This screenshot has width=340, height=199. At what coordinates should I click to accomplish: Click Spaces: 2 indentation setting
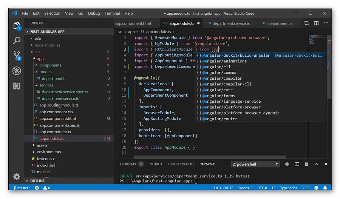(x=245, y=188)
